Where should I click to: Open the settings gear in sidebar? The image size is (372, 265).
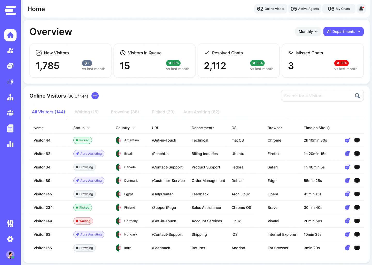coord(10,239)
